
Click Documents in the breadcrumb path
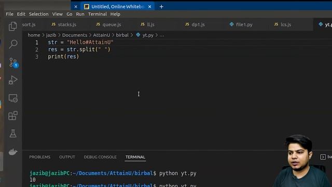click(75, 35)
